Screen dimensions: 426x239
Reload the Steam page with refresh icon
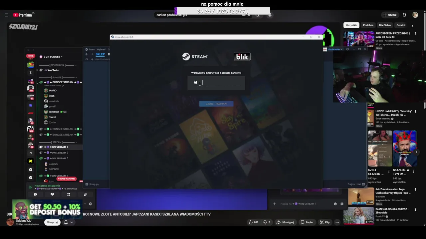click(87, 59)
